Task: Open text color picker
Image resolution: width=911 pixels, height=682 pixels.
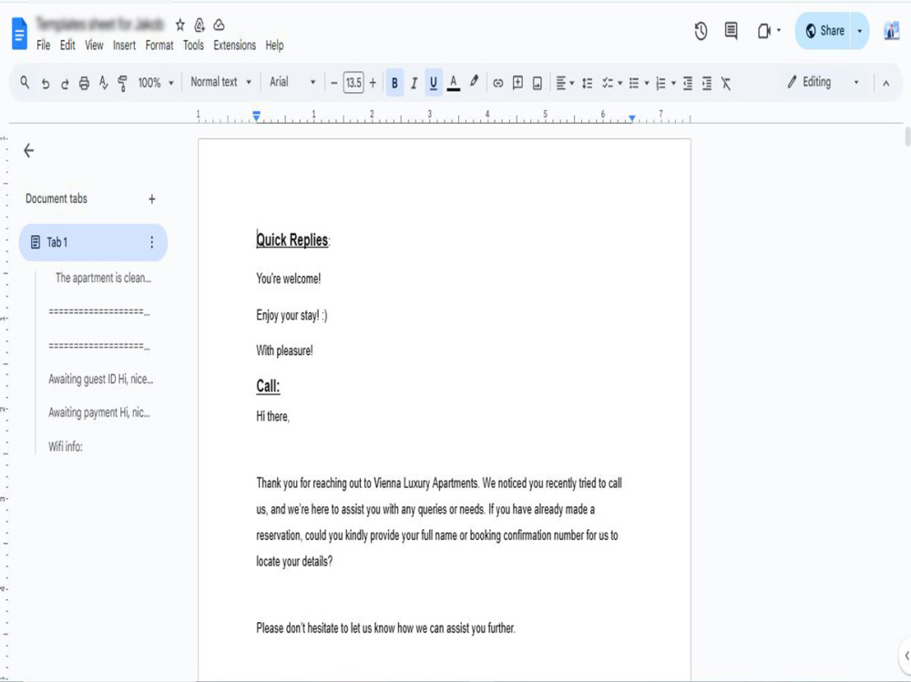Action: tap(454, 83)
